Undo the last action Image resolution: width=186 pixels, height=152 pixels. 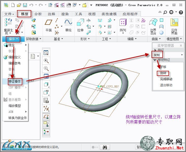tap(31, 5)
